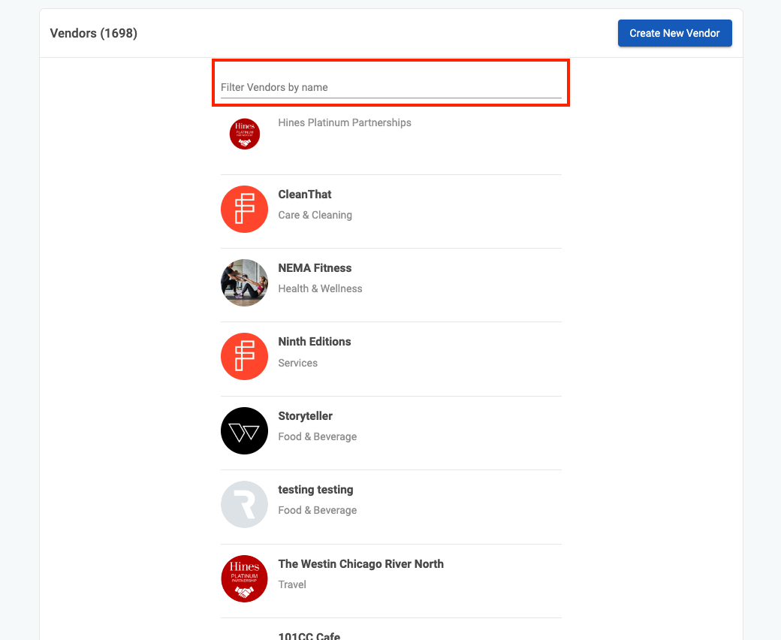The width and height of the screenshot is (781, 640).
Task: Click the Vendors (1698) heading
Action: tap(94, 33)
